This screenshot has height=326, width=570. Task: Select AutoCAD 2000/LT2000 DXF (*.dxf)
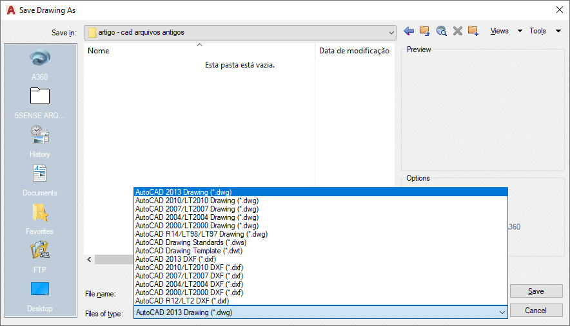[x=320, y=293]
